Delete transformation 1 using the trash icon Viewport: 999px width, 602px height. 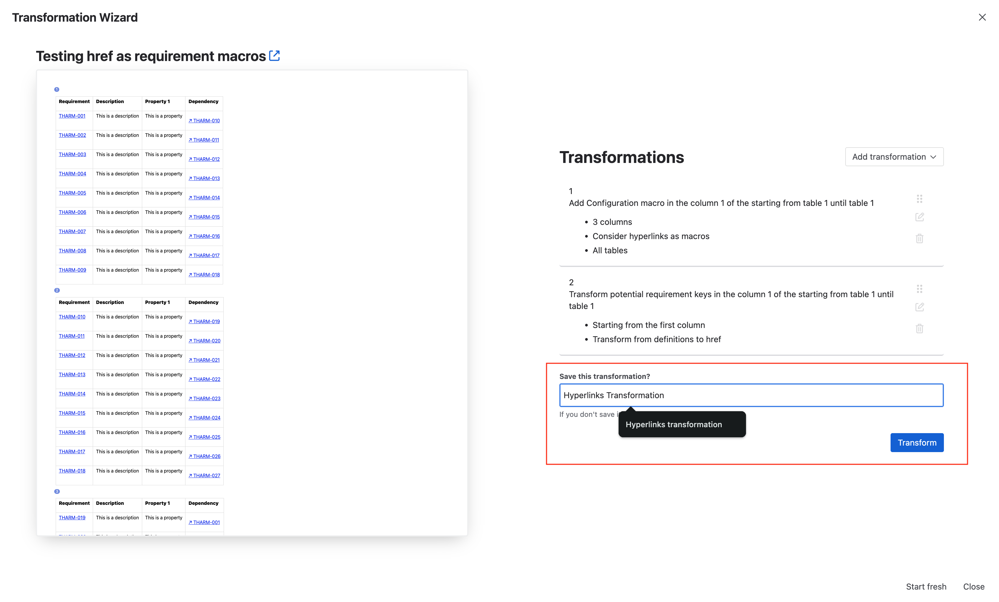[x=920, y=238]
